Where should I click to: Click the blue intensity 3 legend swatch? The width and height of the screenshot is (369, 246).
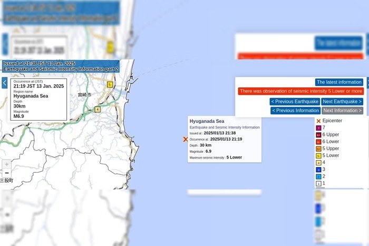pos(318,169)
